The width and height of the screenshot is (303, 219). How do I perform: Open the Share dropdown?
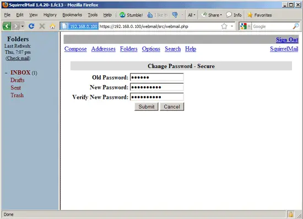[212, 15]
